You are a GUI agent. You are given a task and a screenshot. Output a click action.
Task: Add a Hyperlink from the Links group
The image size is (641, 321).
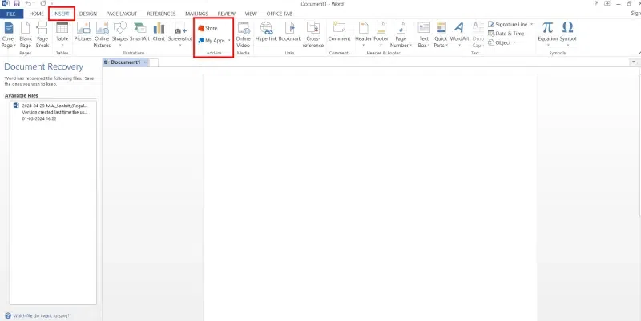(267, 32)
